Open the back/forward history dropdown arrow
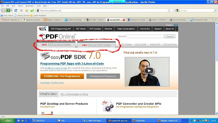This screenshot has width=218, height=123. (x=11, y=11)
